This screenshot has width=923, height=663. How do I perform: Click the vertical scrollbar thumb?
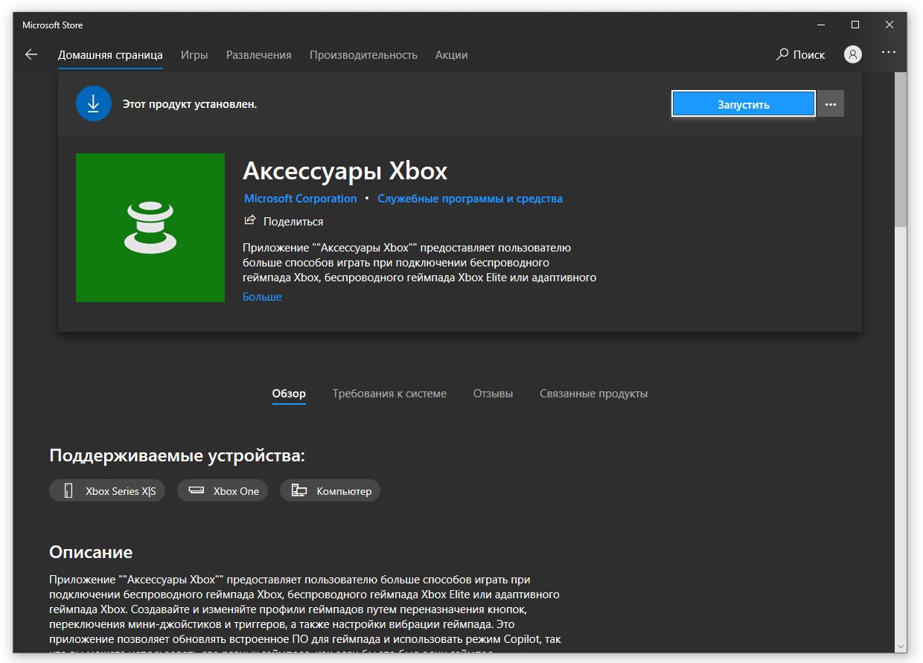(x=901, y=150)
